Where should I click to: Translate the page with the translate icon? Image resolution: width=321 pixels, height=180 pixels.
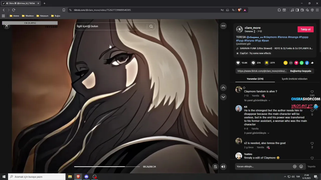[x=233, y=10]
